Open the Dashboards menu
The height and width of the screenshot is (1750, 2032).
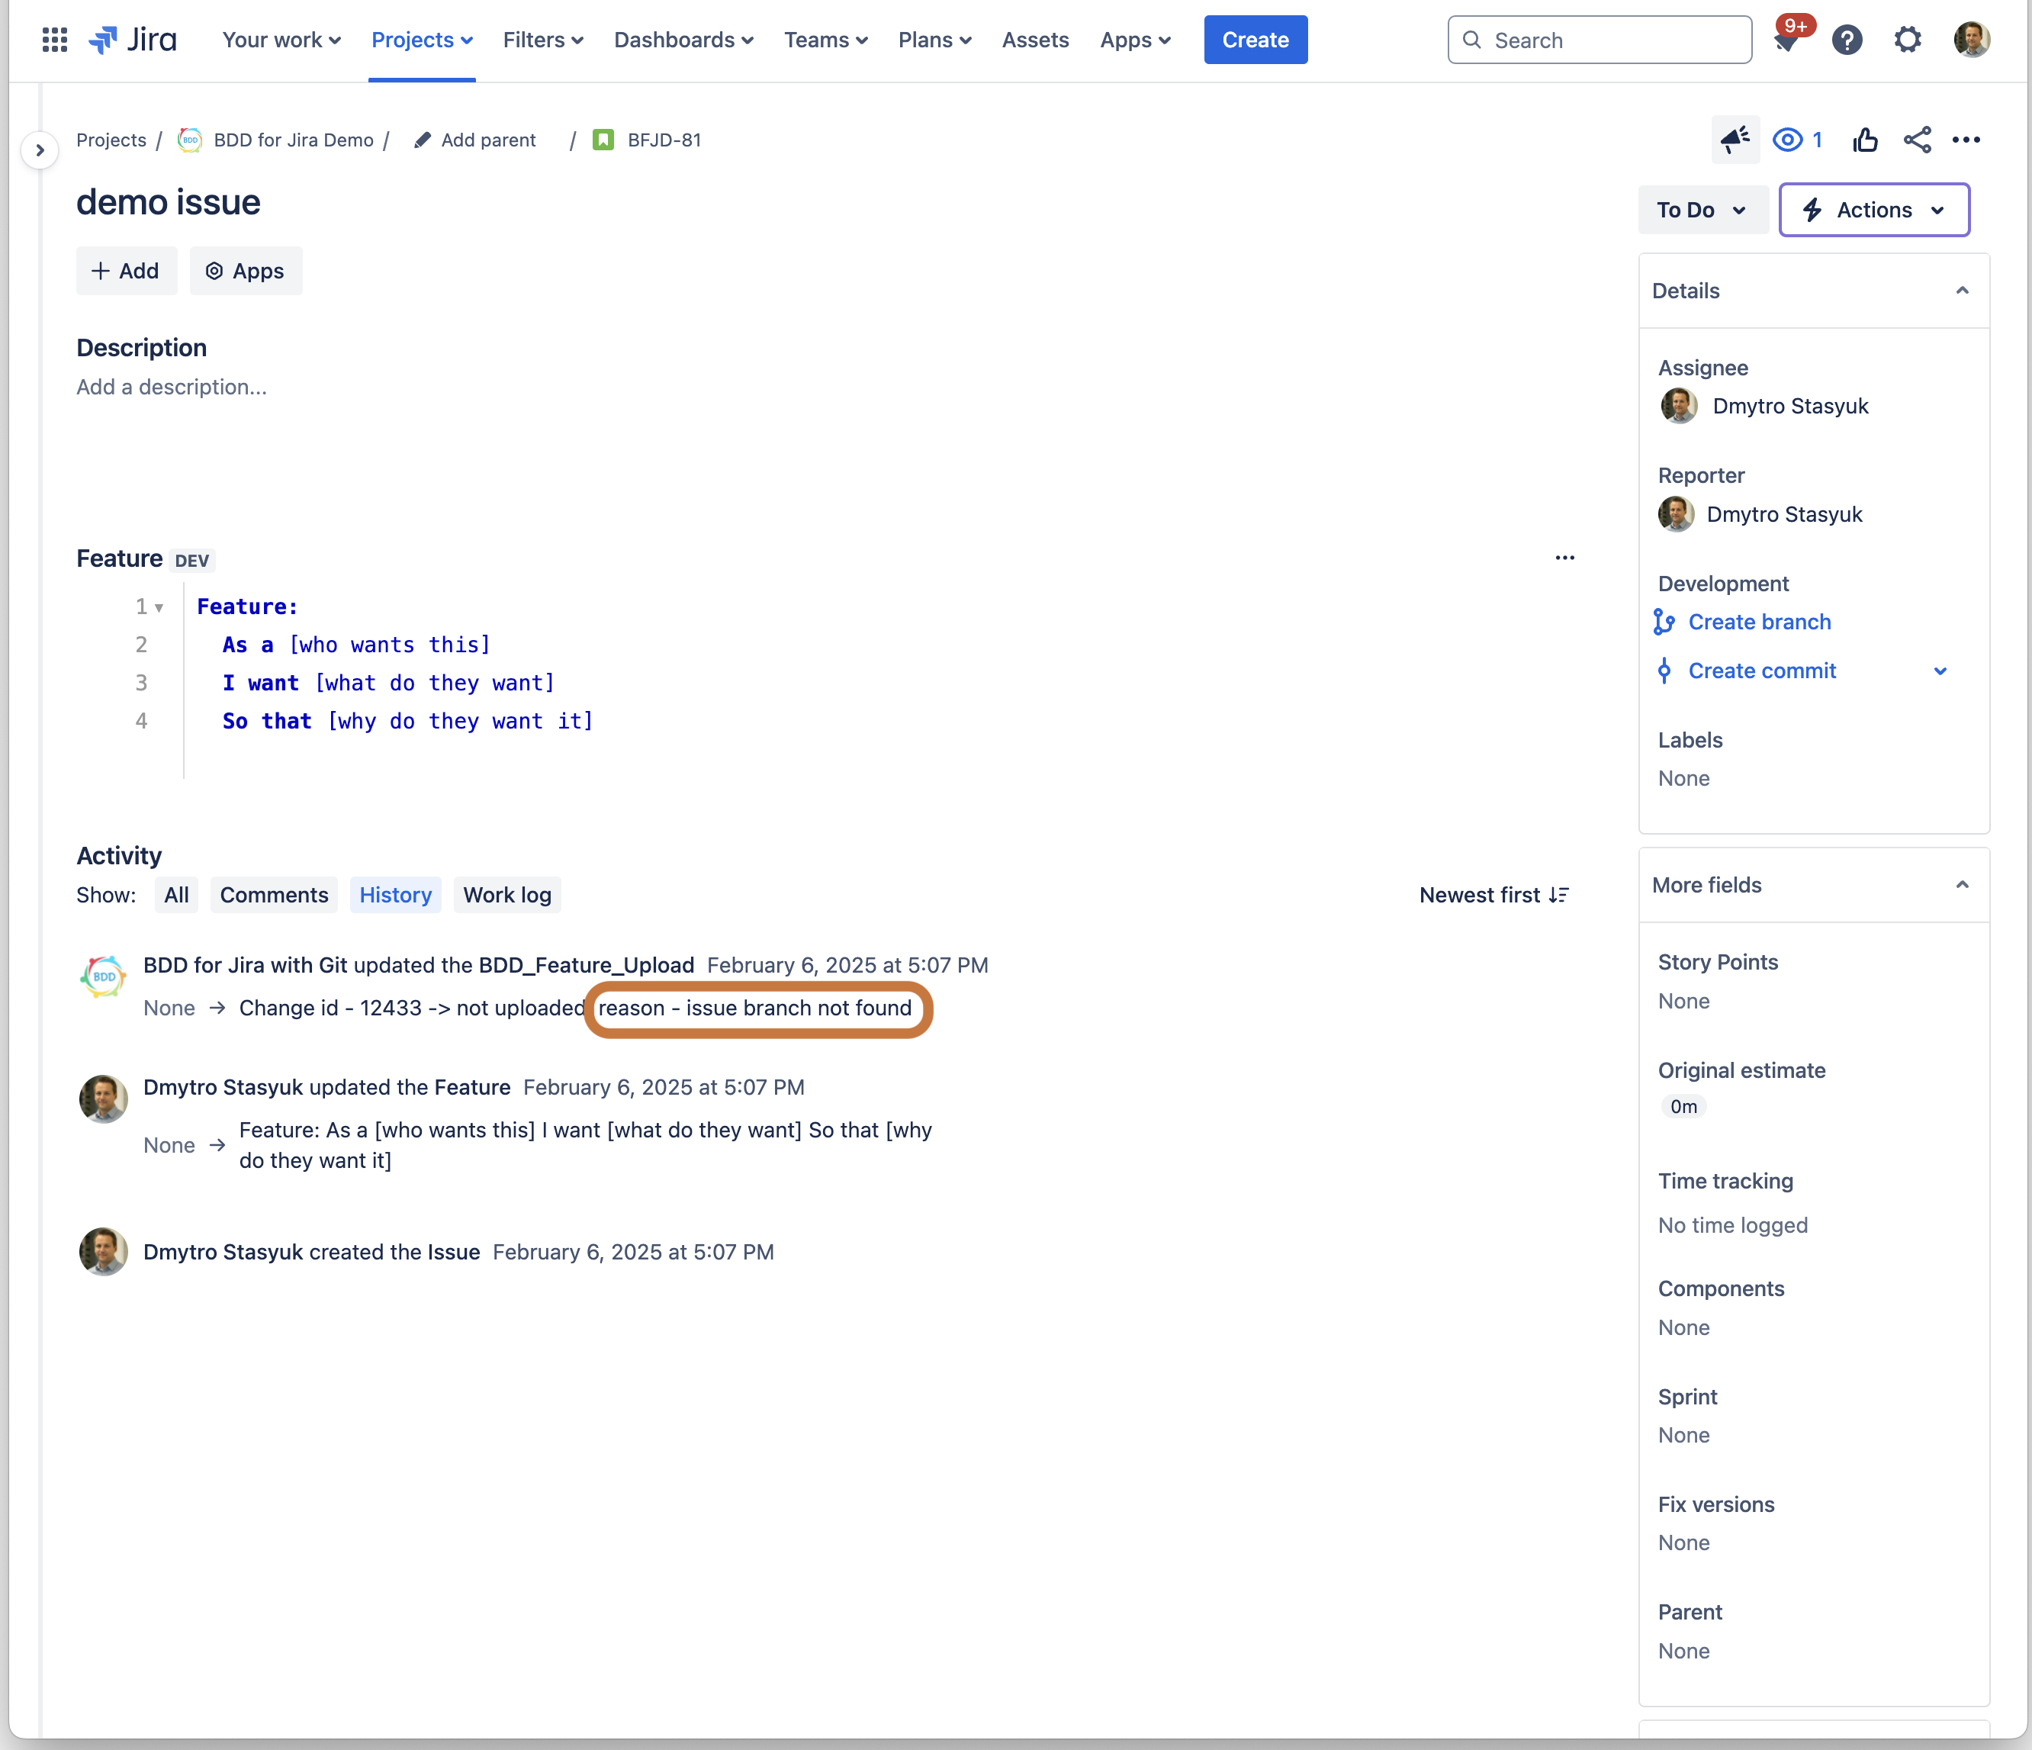click(683, 40)
